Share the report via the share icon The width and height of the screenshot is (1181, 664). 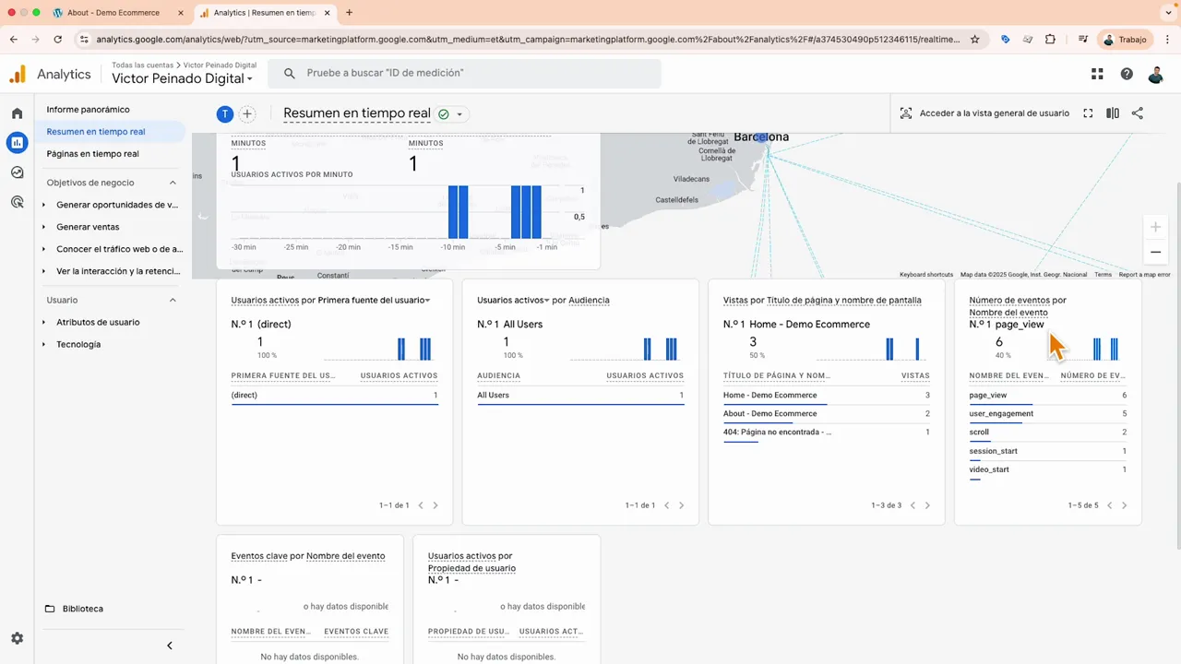click(x=1139, y=113)
